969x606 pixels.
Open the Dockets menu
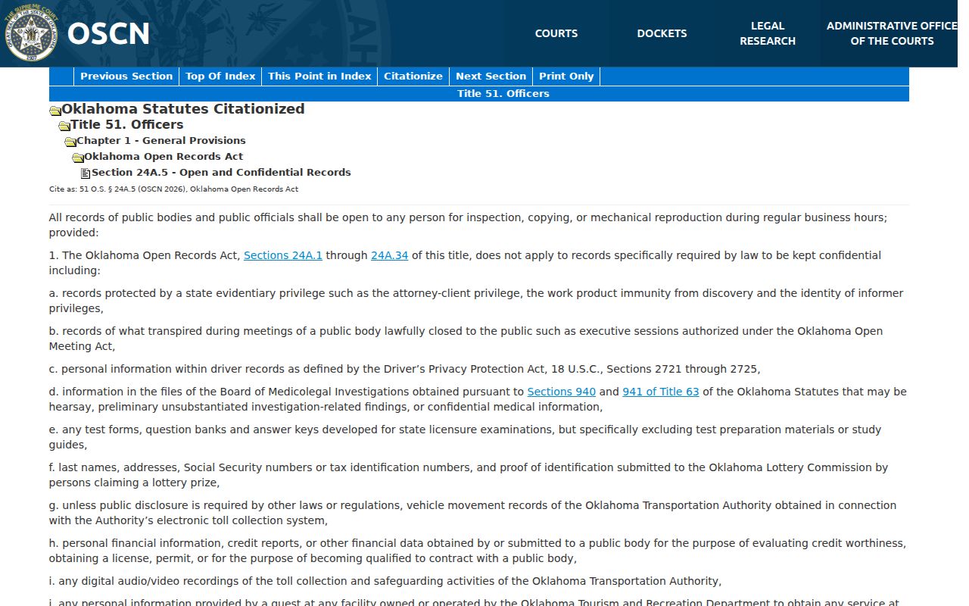tap(662, 33)
